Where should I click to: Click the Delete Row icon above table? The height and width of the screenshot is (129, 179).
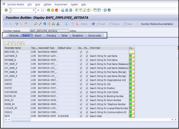point(23,43)
